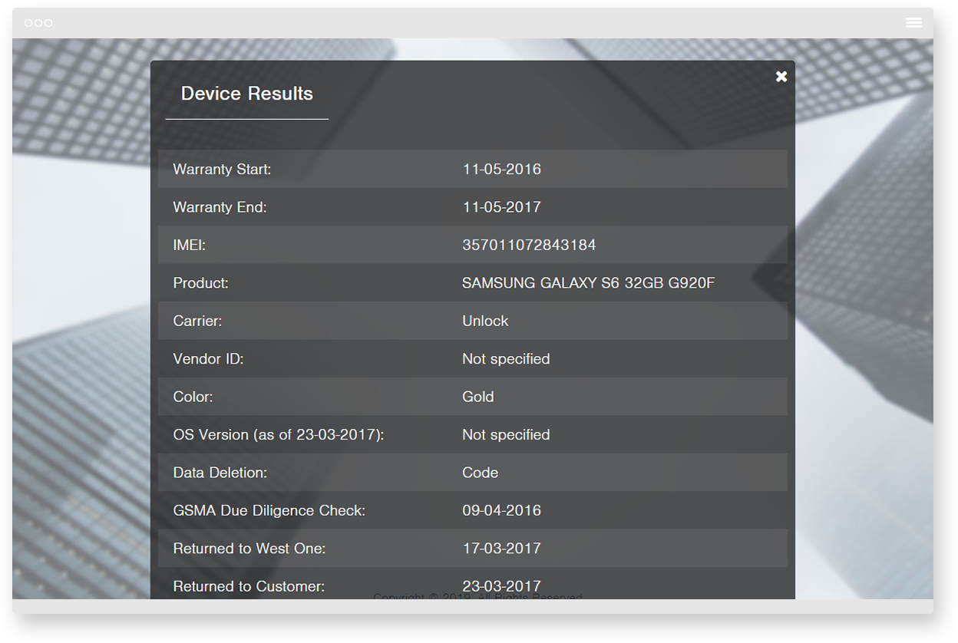The image size is (958, 643).
Task: Click the Product label
Action: pos(200,283)
